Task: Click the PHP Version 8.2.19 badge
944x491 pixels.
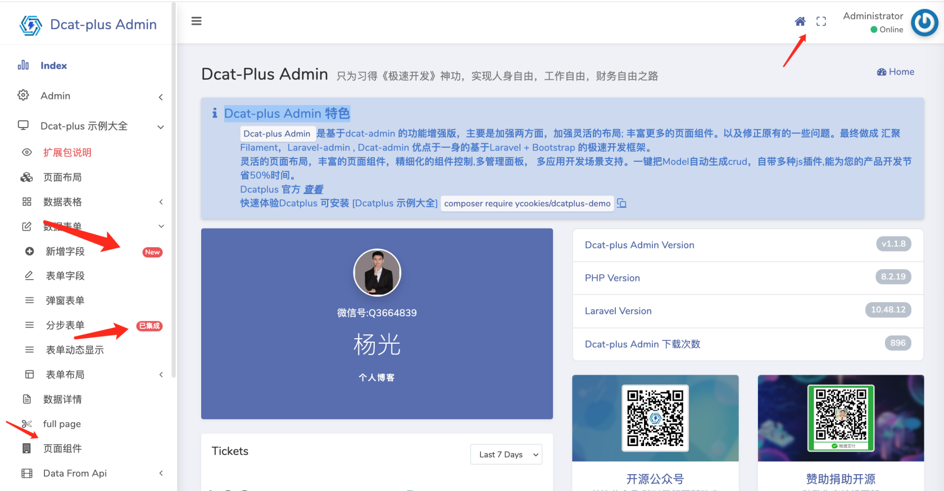Action: click(893, 277)
